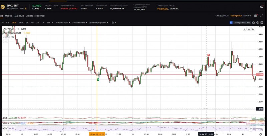Viewport: 267px width, 136px height.
Task: Expand the Индикаторы dropdown
Action: [x=63, y=22]
